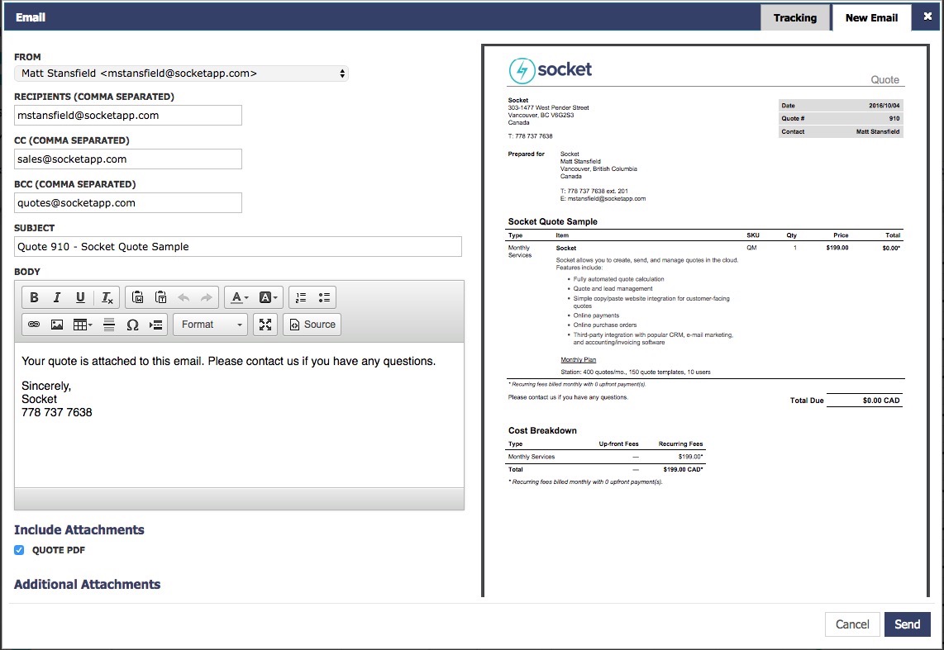
Task: Select the New Email tab
Action: [x=871, y=17]
